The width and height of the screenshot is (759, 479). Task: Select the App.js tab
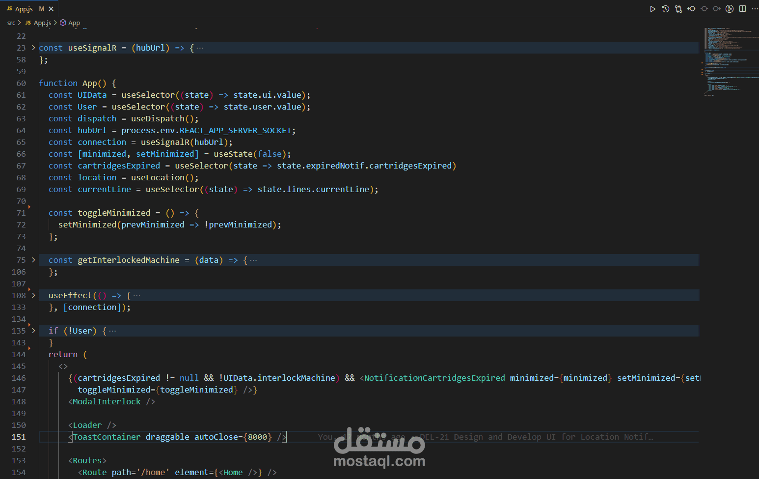click(29, 9)
